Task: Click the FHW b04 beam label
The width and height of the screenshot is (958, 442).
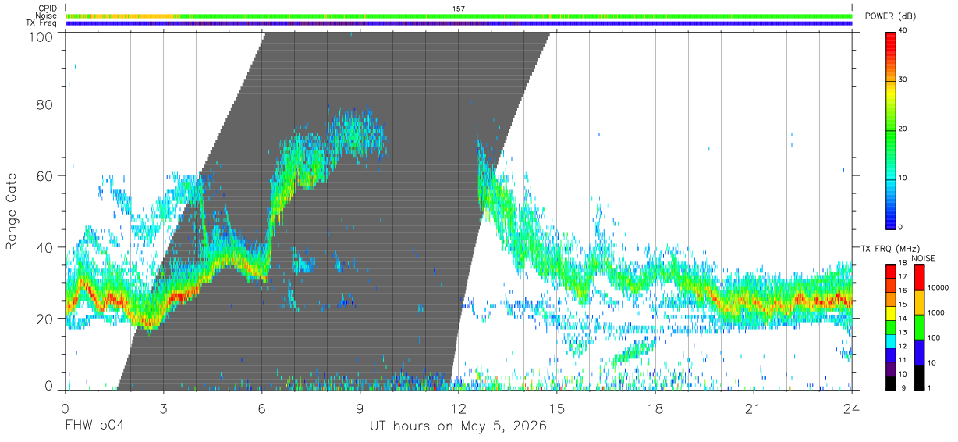Action: click(x=94, y=426)
